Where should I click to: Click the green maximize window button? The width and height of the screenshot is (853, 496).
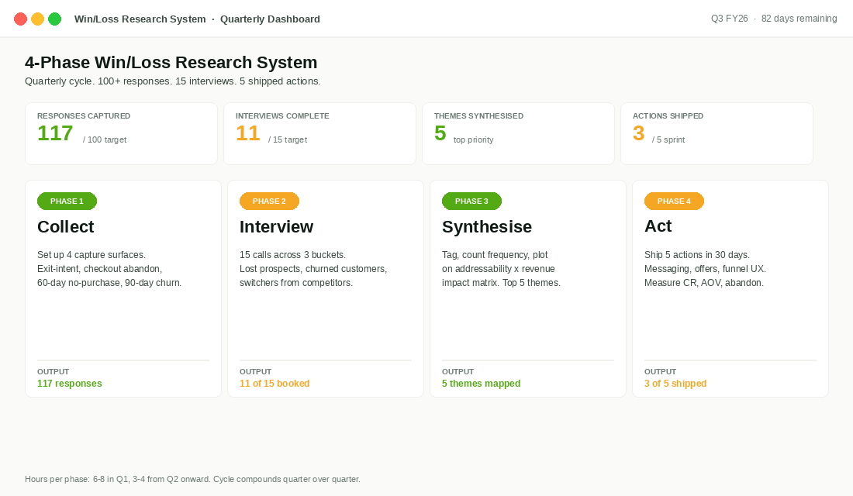click(55, 19)
